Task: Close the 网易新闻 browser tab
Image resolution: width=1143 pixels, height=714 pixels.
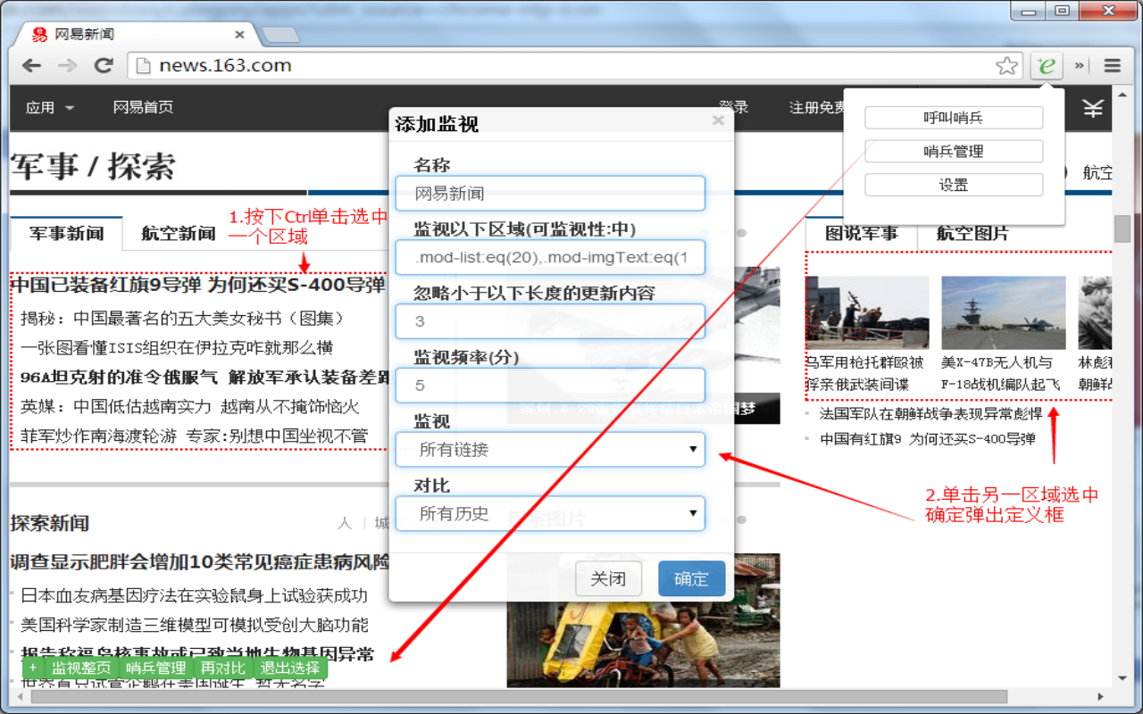Action: pos(239,35)
